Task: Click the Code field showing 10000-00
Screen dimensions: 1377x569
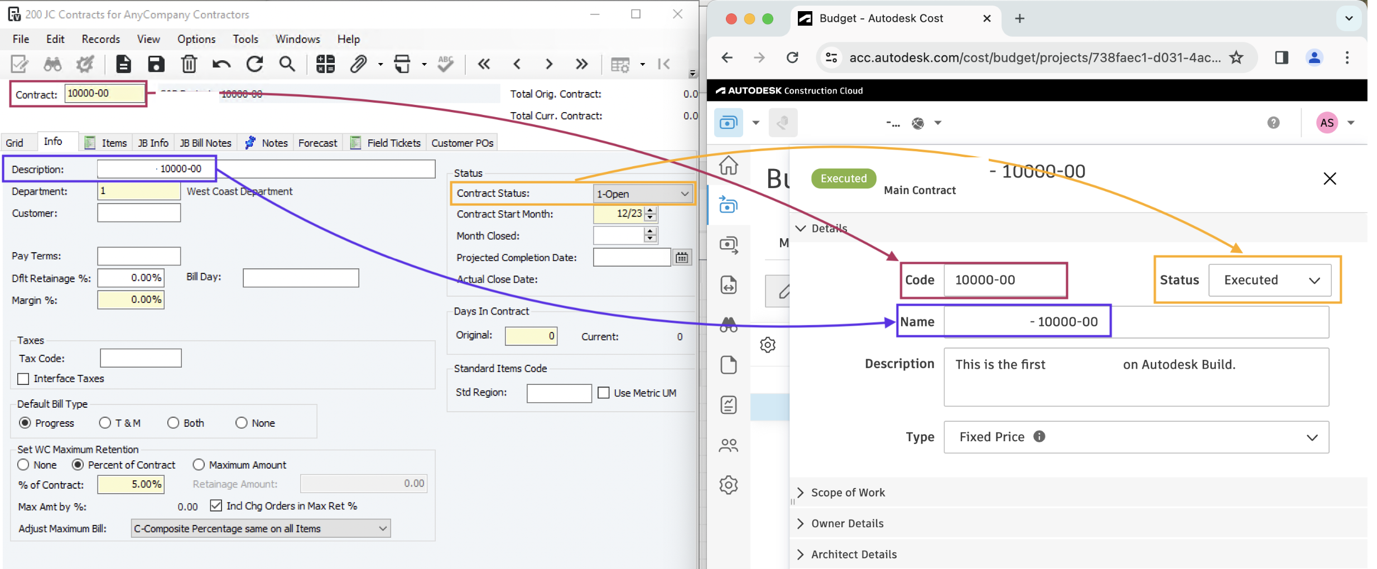Action: click(x=1004, y=280)
